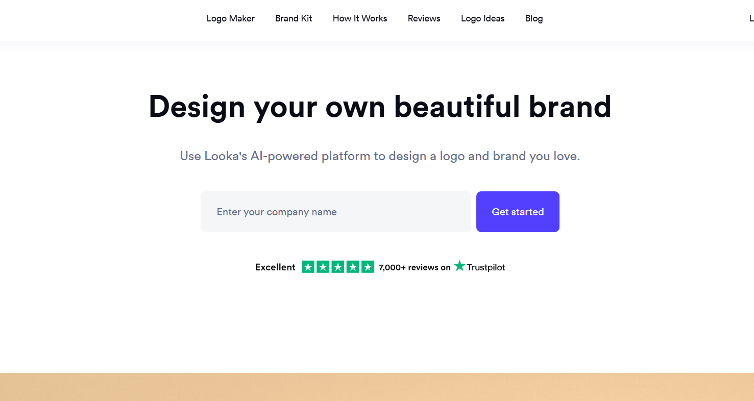Go to Brand Kit page
Screen dimensions: 754x401
coord(294,18)
